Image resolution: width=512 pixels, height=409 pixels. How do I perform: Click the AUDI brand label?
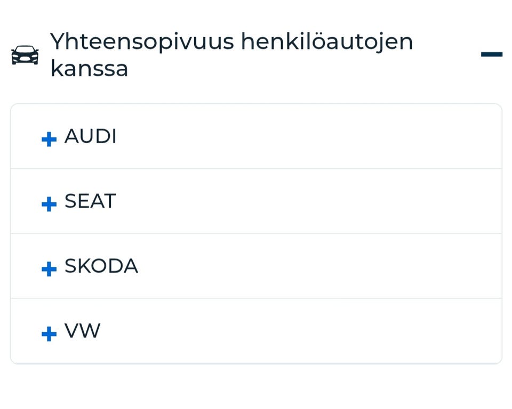point(90,137)
